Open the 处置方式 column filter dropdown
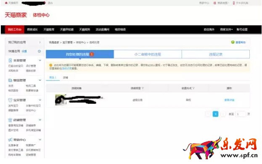Image resolution: width=262 pixels, height=164 pixels. 193,88
